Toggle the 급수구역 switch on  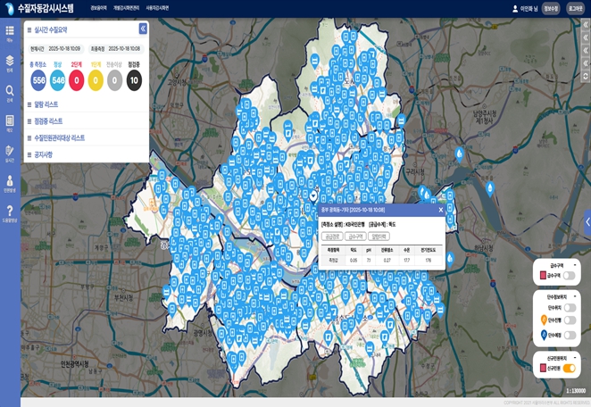[569, 277]
